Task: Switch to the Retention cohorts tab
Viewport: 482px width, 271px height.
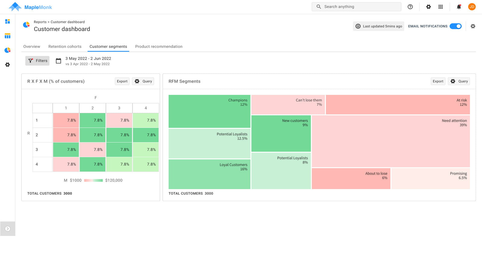Action: (65, 46)
